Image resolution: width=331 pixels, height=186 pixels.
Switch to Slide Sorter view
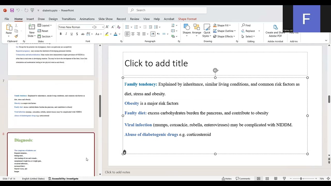[x=267, y=179]
